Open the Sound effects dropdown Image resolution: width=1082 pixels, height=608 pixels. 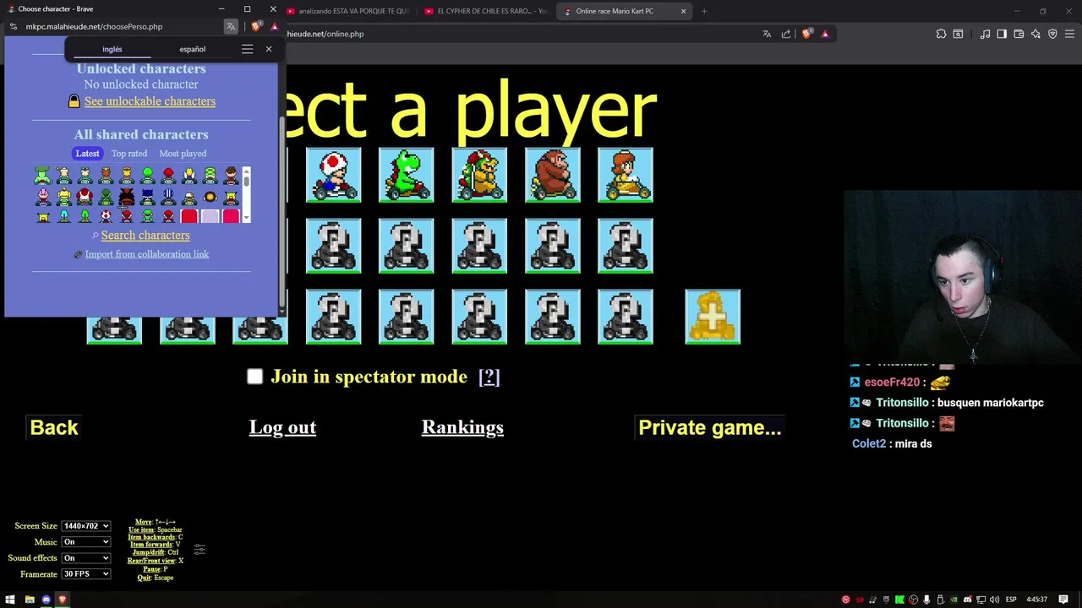(x=86, y=558)
